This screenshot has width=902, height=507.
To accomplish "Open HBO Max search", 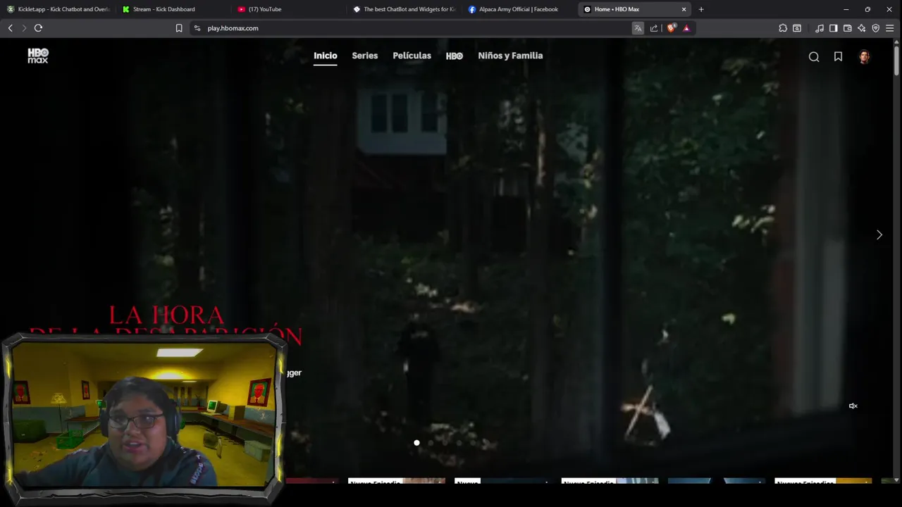I will click(814, 57).
